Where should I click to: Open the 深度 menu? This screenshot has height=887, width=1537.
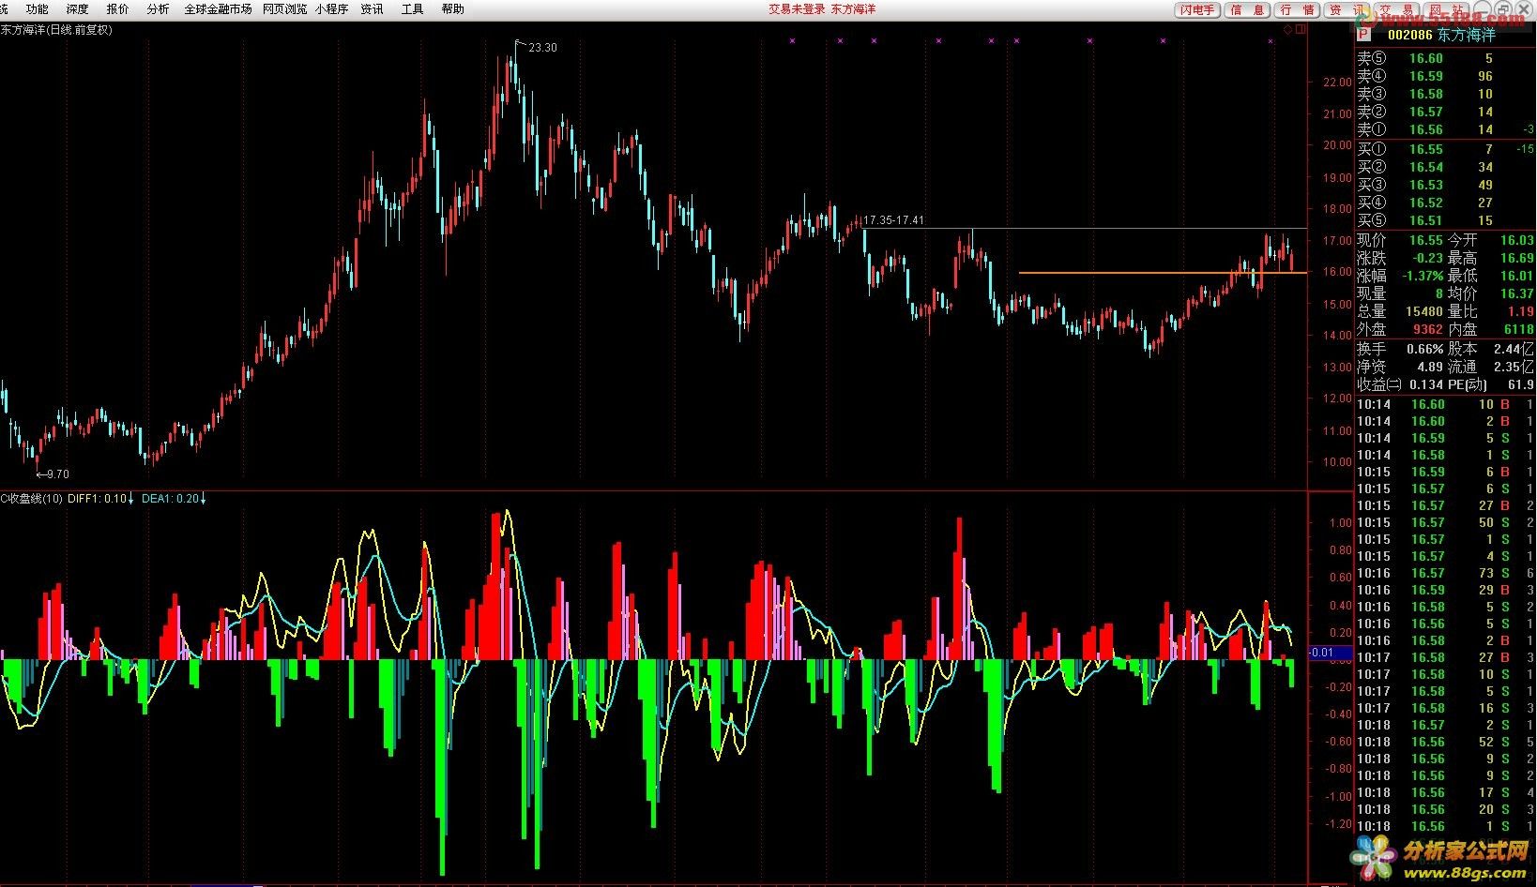click(78, 9)
